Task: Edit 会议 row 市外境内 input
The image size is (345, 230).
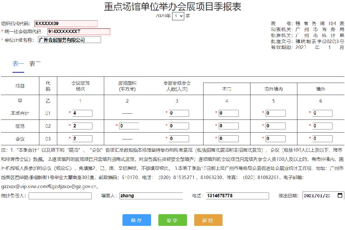Action: [x=275, y=139]
